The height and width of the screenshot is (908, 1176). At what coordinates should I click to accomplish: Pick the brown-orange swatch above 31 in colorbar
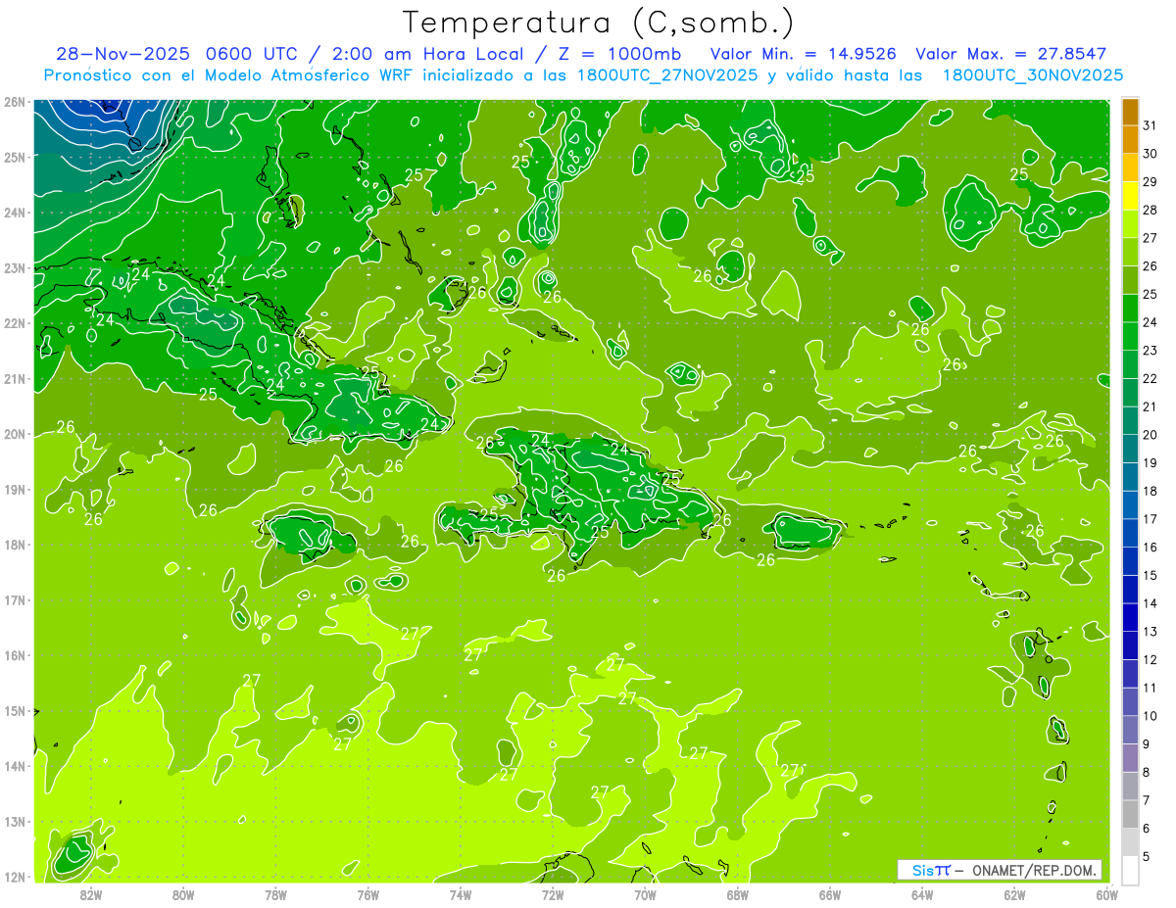point(1130,113)
